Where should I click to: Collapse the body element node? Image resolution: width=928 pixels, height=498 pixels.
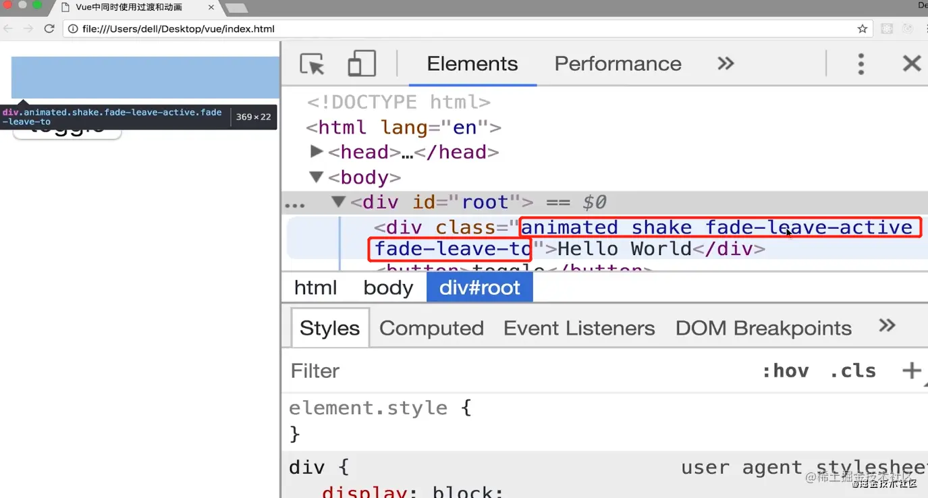pos(317,177)
